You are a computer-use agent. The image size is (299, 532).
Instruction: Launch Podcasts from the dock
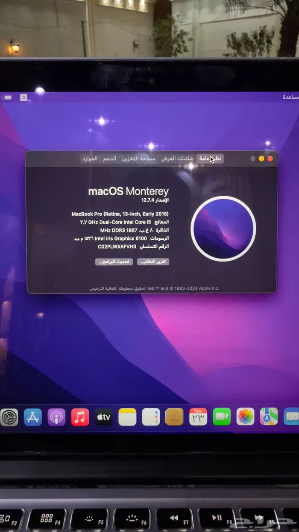tap(56, 417)
